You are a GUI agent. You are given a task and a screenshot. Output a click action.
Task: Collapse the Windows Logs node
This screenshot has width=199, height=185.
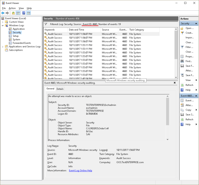point(3,25)
